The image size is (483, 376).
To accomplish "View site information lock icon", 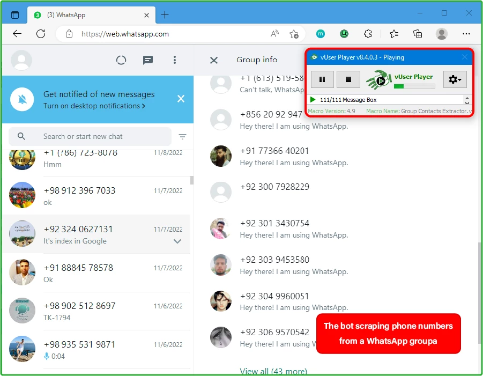I will pyautogui.click(x=69, y=34).
